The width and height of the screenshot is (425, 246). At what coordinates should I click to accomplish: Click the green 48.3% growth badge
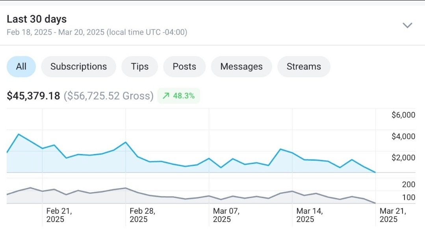coord(178,96)
